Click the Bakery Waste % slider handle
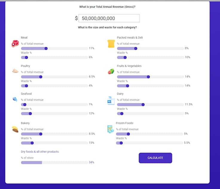 (x=32, y=143)
